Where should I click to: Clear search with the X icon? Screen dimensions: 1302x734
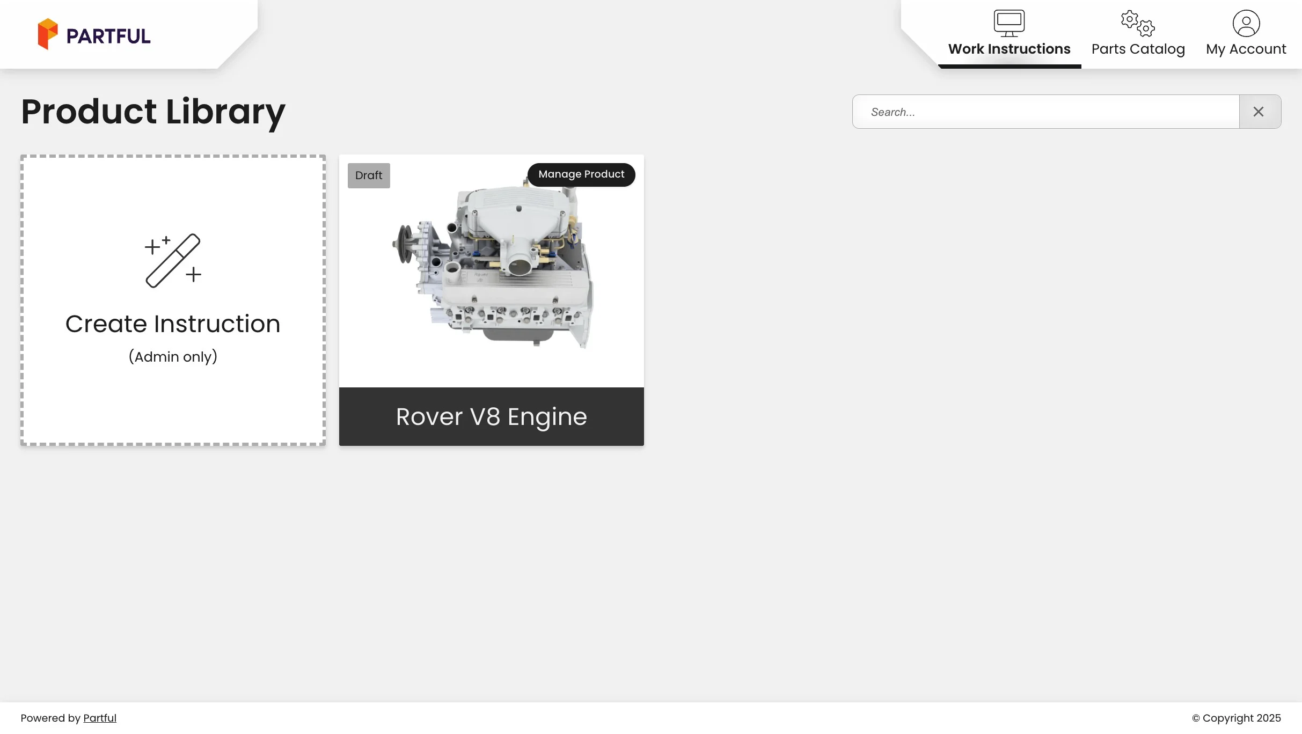(x=1259, y=112)
